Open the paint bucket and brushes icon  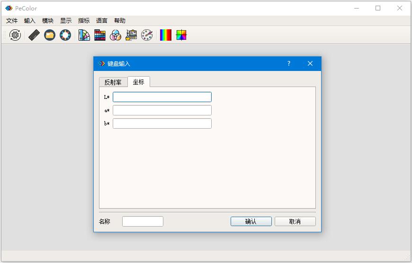(x=131, y=35)
